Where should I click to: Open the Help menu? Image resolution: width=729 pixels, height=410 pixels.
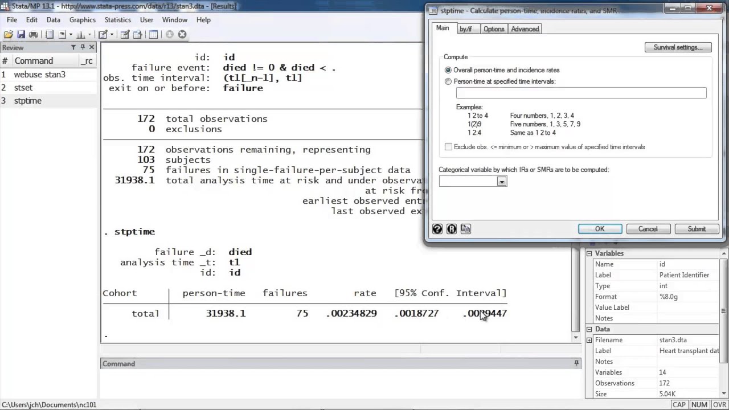pos(204,19)
